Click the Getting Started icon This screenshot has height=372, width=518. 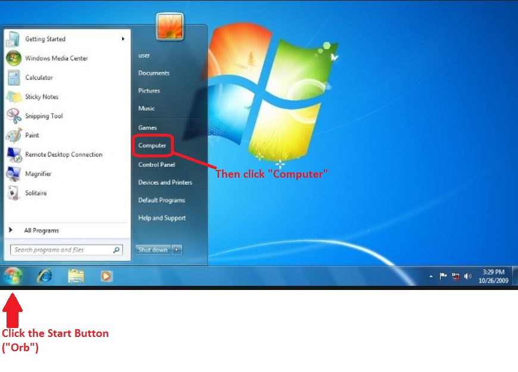[x=13, y=39]
